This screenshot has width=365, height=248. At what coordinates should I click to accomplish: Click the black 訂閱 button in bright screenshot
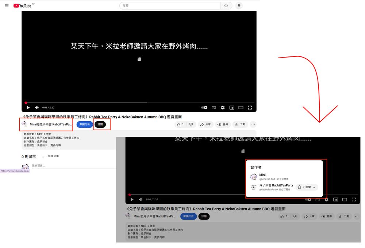coord(100,124)
